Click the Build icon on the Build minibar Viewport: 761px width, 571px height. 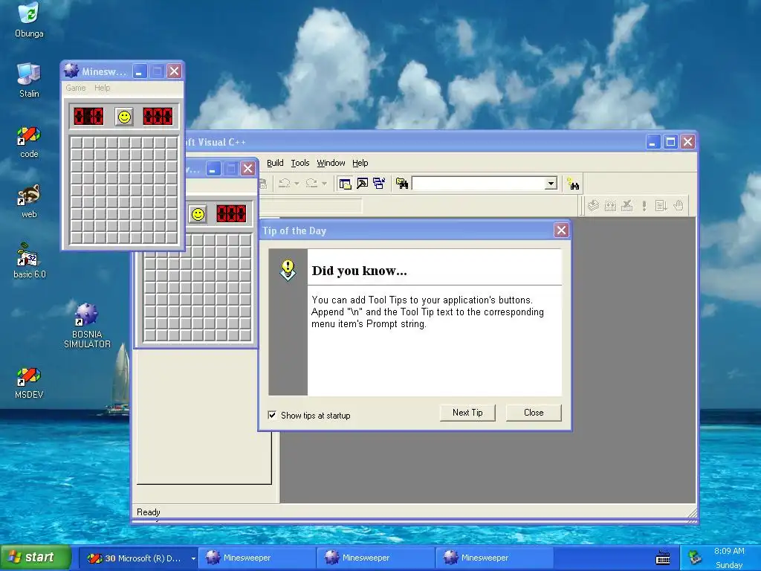(610, 206)
